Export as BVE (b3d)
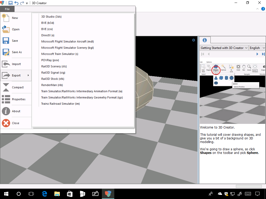 48,23
